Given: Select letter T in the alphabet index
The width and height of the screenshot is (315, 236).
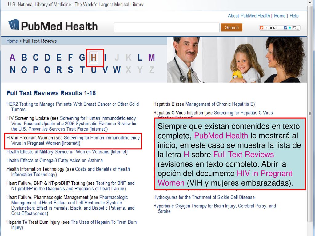Looking at the screenshot, I should (x=82, y=70).
